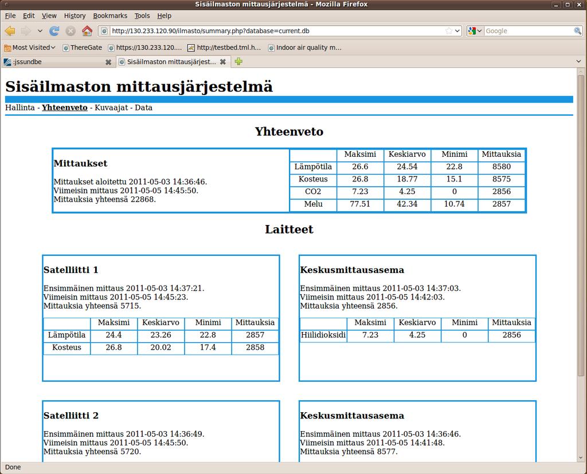Screen dimensions: 587x474
Task: Click the scrollbar down arrow
Action: pos(581,457)
